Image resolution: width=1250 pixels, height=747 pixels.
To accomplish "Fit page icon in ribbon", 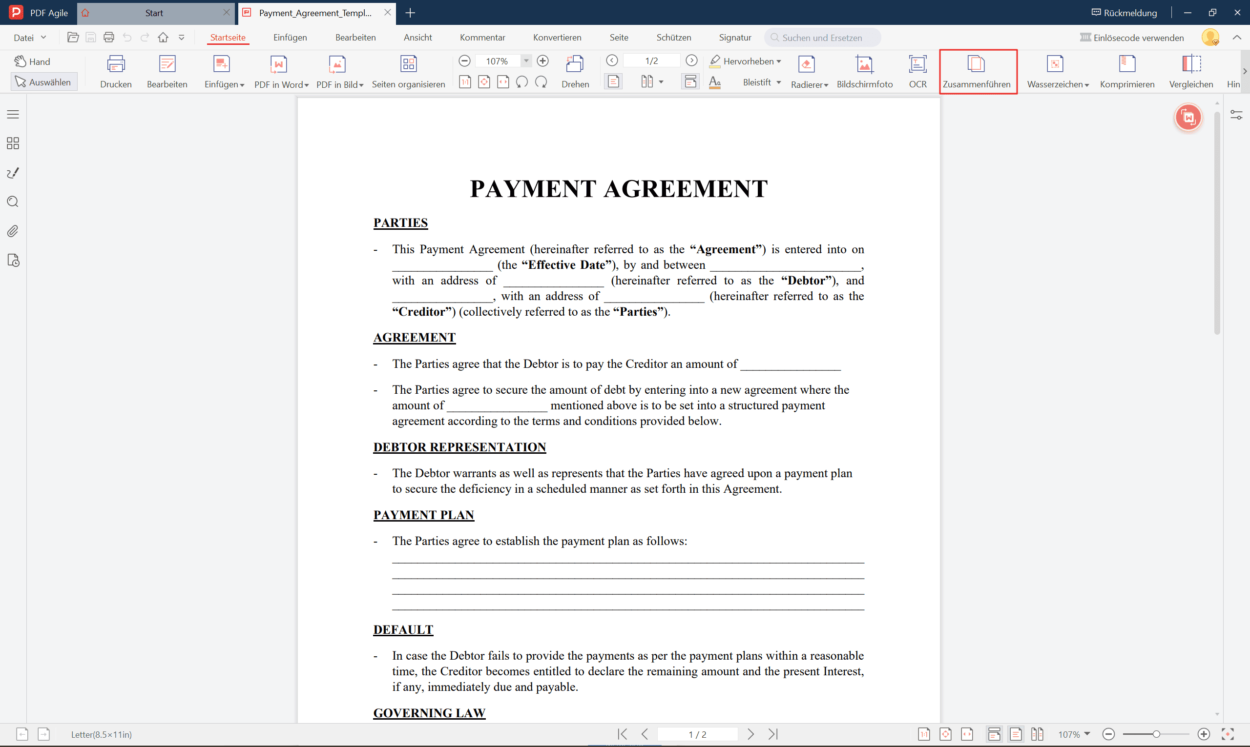I will pos(484,81).
